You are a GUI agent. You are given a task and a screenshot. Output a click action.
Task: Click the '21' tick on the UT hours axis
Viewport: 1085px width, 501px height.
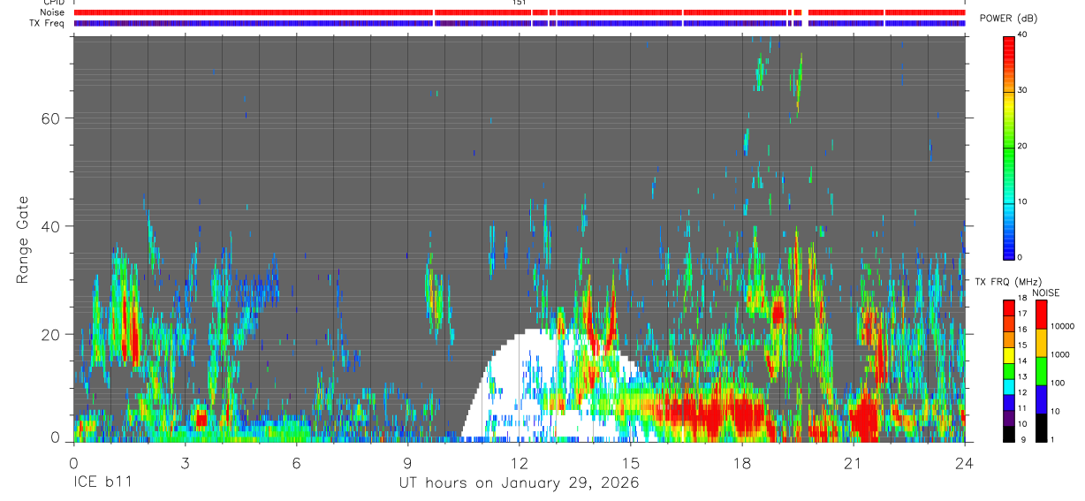coord(854,464)
